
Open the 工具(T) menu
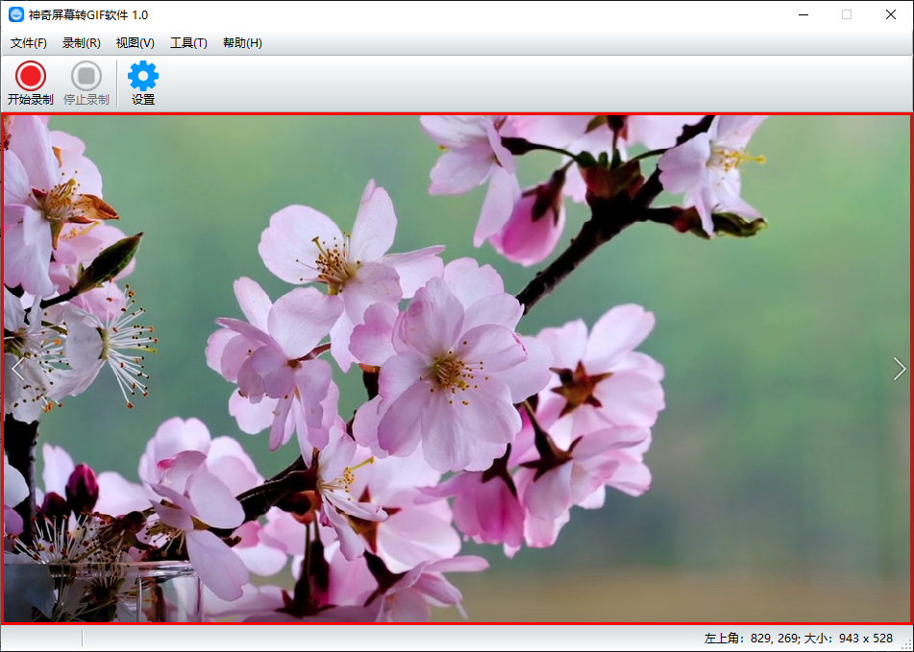click(x=188, y=43)
